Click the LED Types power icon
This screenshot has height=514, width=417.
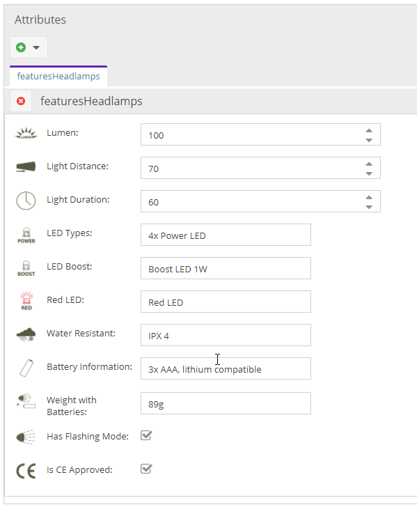coord(26,235)
